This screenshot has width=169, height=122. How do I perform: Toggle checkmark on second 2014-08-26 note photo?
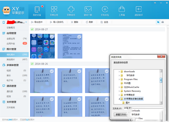point(79,71)
